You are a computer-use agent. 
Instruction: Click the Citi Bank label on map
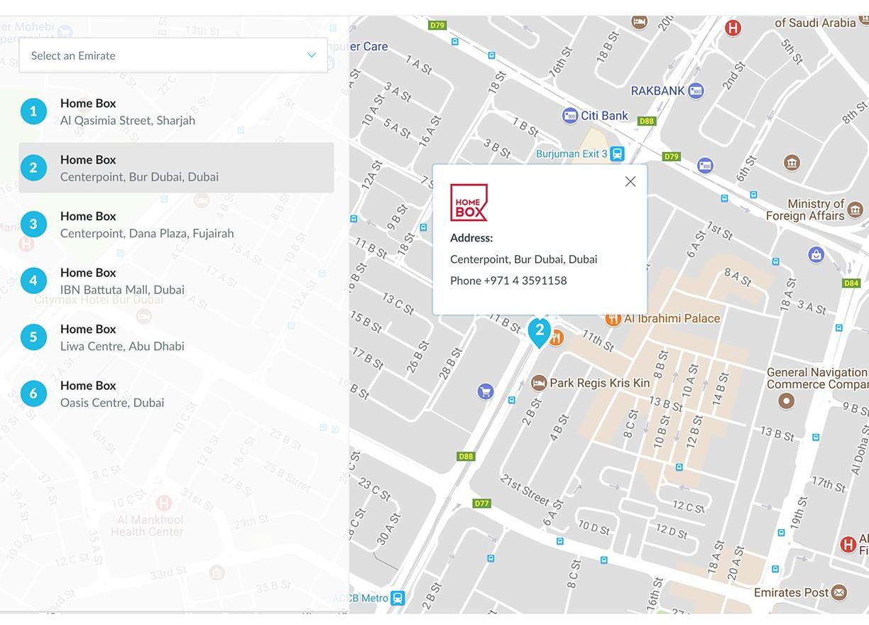605,116
